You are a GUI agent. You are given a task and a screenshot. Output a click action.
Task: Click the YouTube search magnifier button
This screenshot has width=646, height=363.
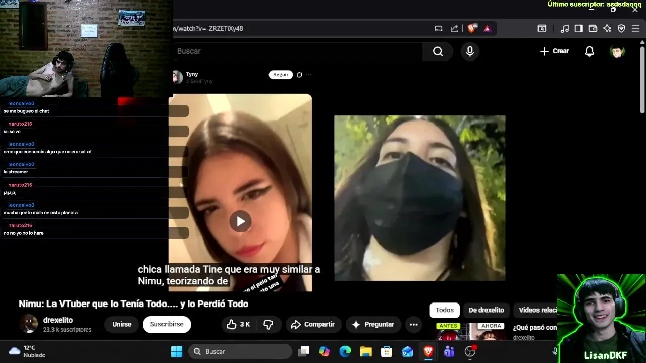click(x=438, y=51)
